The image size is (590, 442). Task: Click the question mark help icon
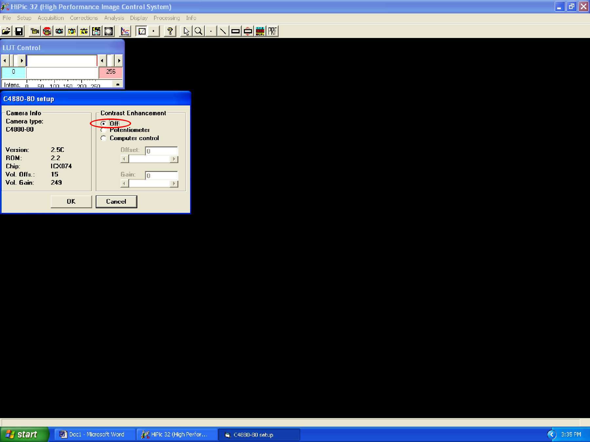click(x=170, y=31)
